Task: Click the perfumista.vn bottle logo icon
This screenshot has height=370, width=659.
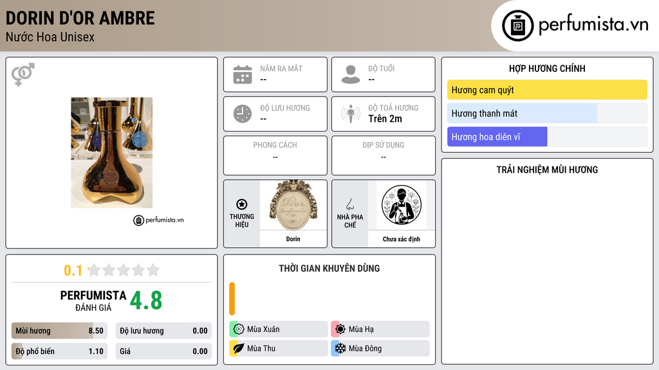Action: (517, 25)
